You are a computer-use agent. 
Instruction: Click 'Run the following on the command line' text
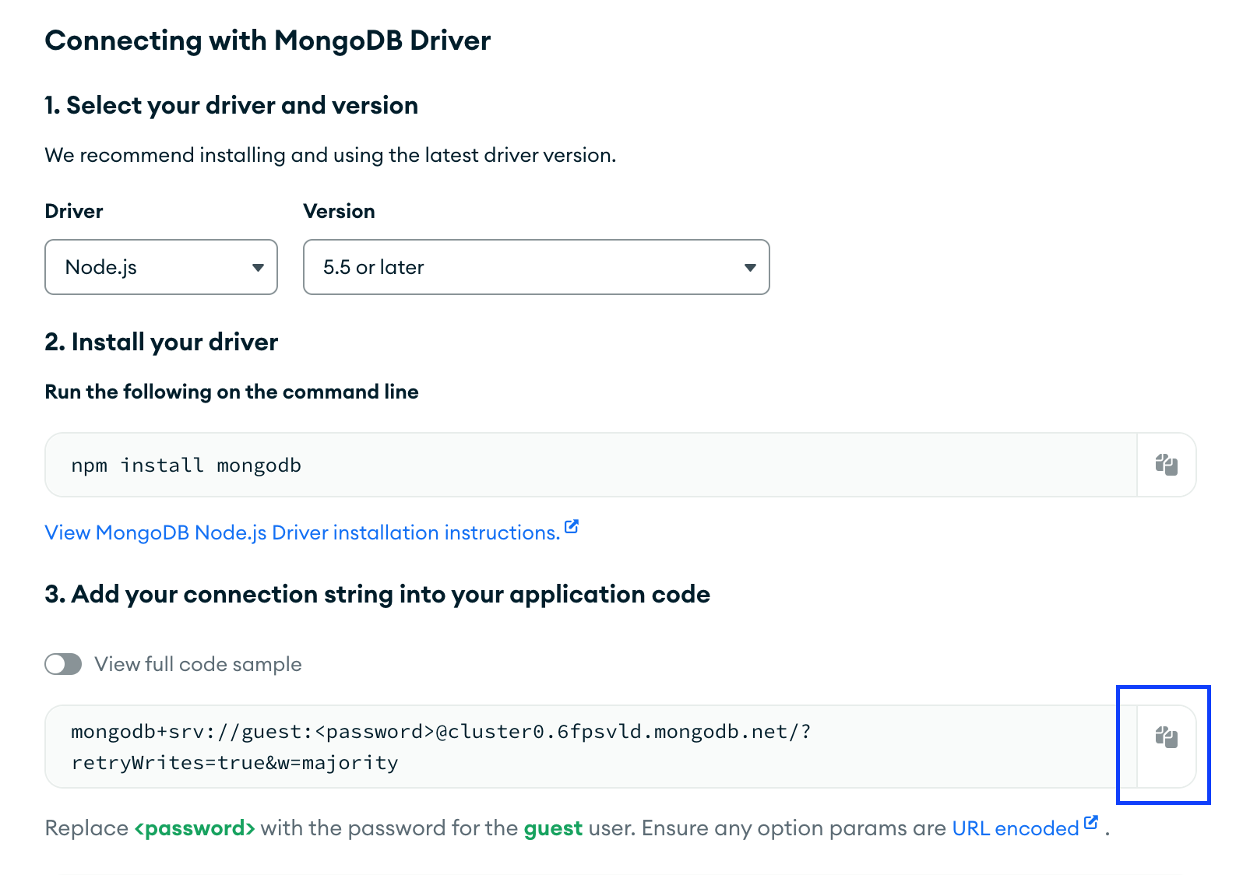tap(231, 392)
